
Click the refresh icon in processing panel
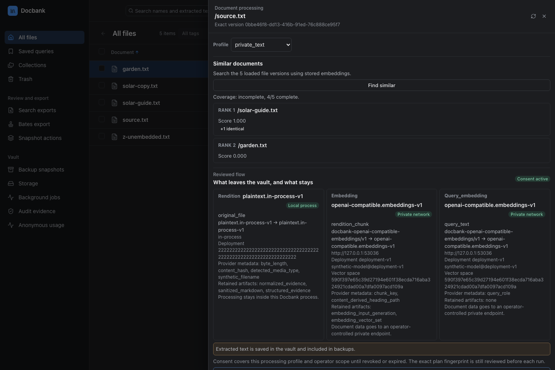(x=533, y=16)
